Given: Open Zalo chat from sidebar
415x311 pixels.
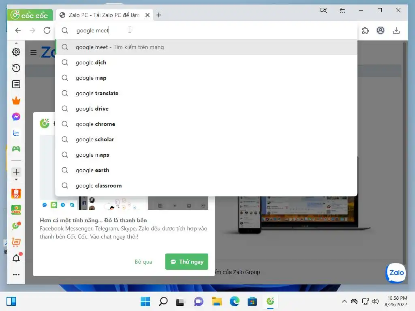Looking at the screenshot, I should (x=16, y=133).
